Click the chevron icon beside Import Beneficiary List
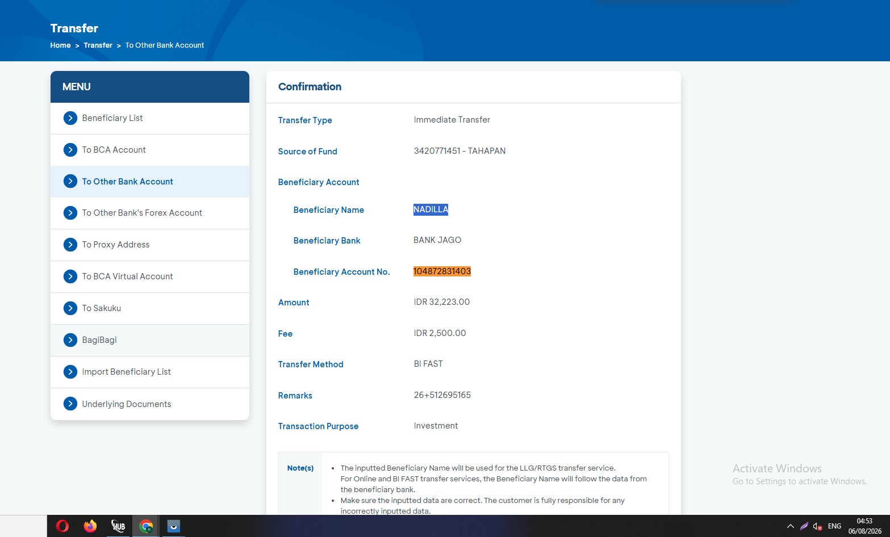This screenshot has height=537, width=890. tap(70, 372)
